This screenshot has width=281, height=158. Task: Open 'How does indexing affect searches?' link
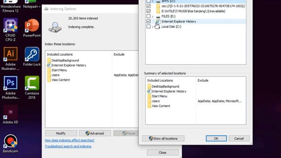pos(69,140)
